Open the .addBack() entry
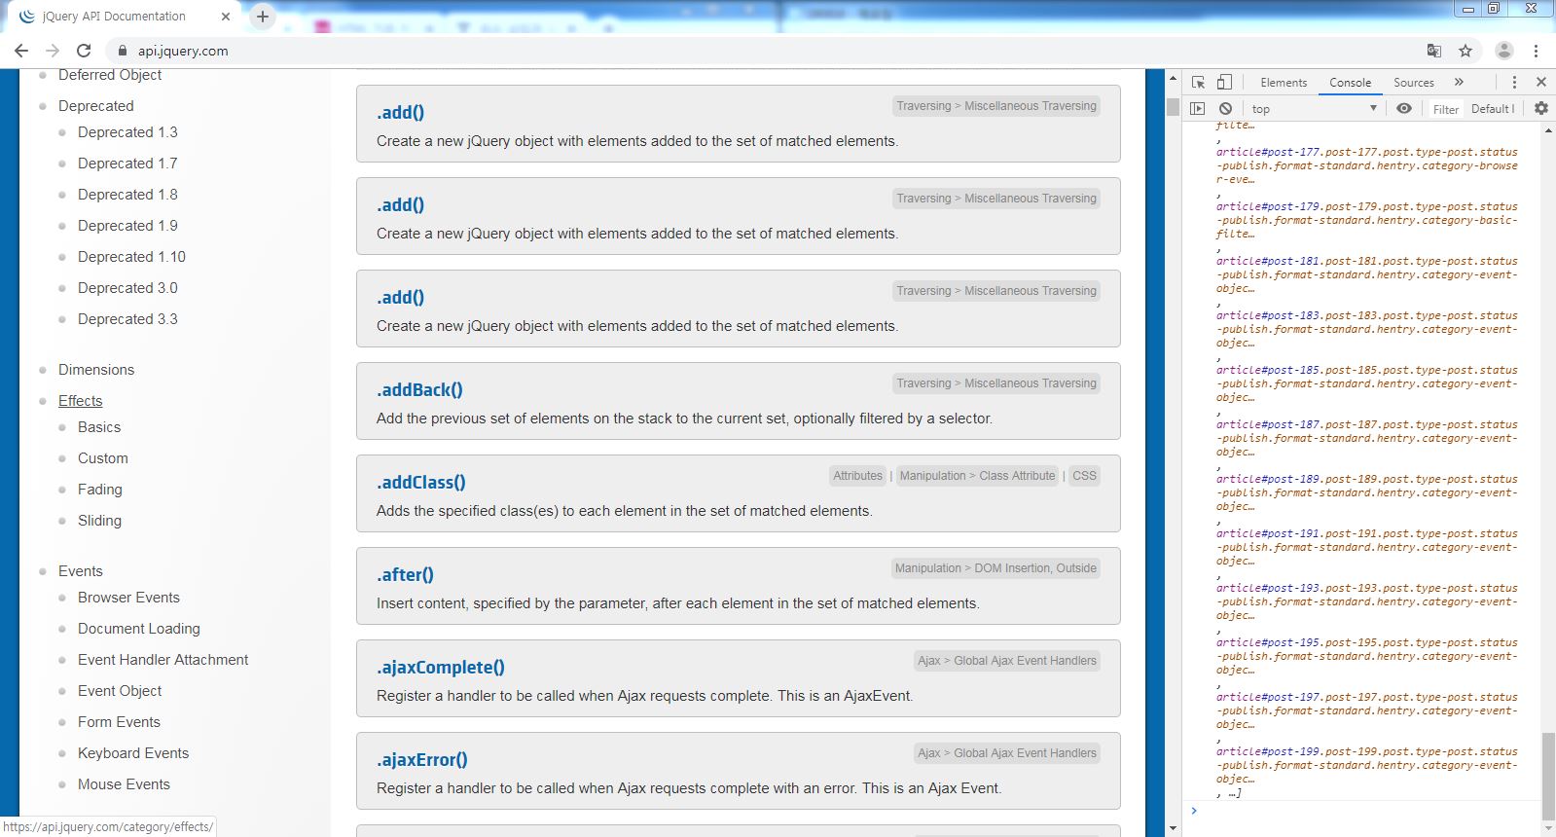This screenshot has height=837, width=1556. (x=419, y=389)
